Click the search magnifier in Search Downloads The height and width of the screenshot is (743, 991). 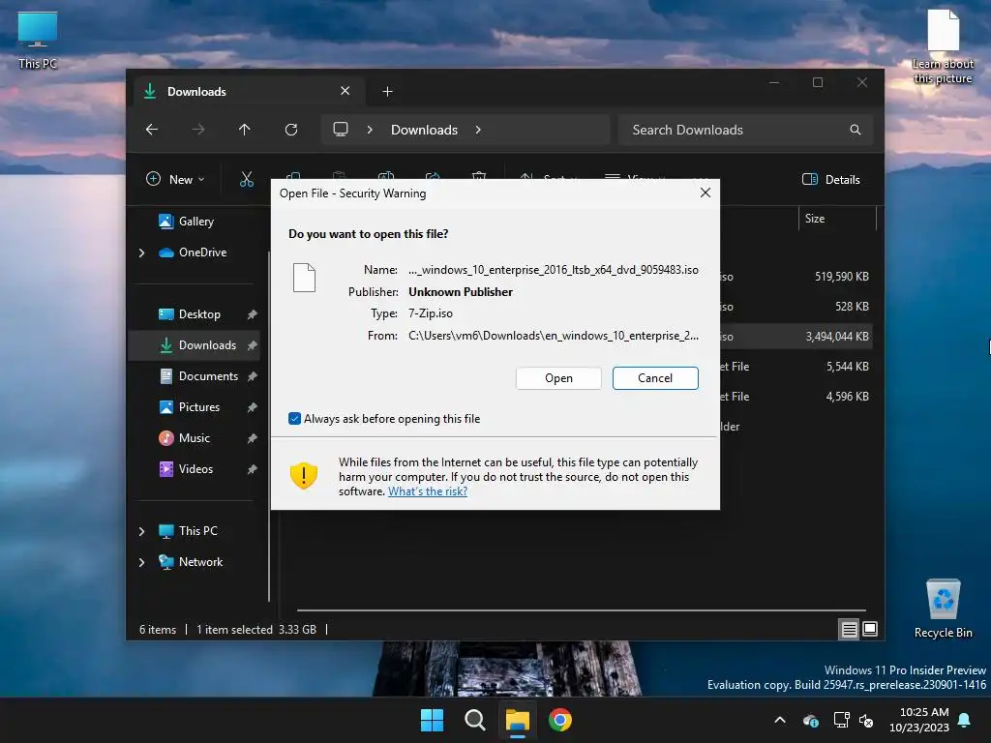(856, 130)
